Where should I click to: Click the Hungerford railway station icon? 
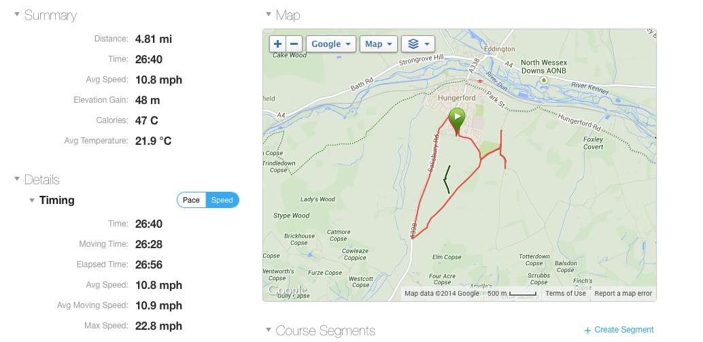tap(481, 80)
